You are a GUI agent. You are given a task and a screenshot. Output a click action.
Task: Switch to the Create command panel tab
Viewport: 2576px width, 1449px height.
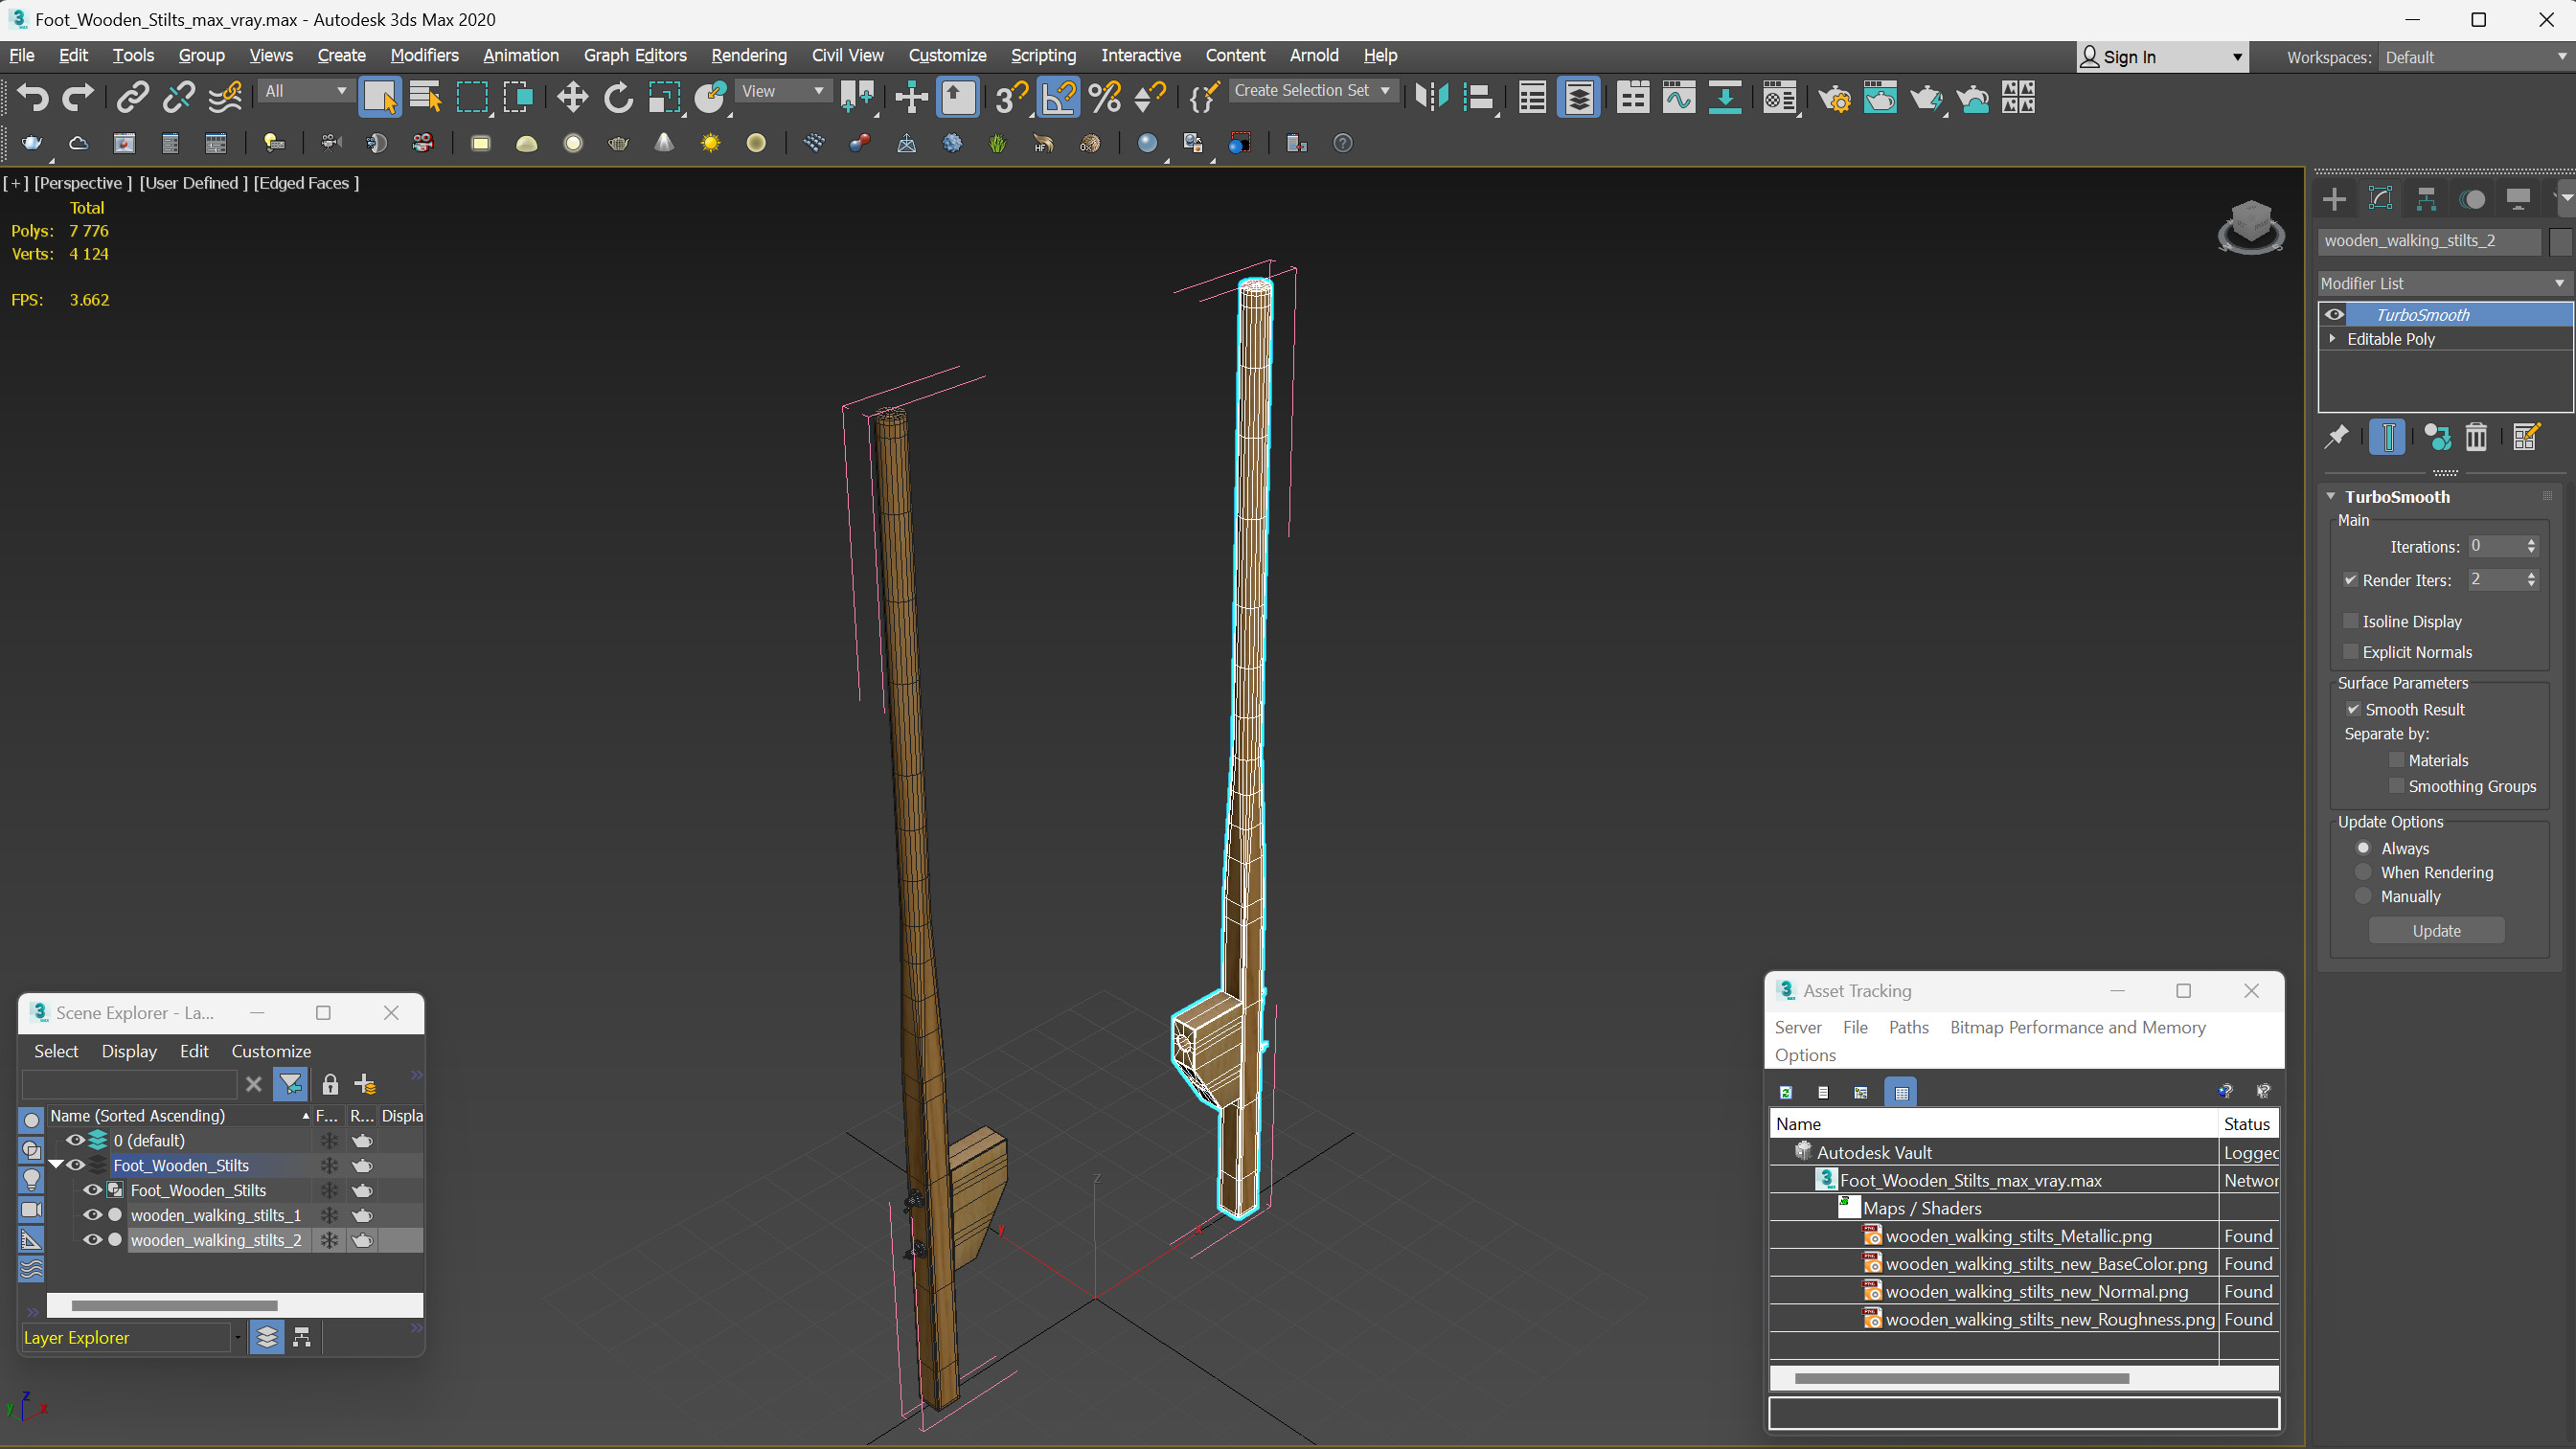point(2334,199)
